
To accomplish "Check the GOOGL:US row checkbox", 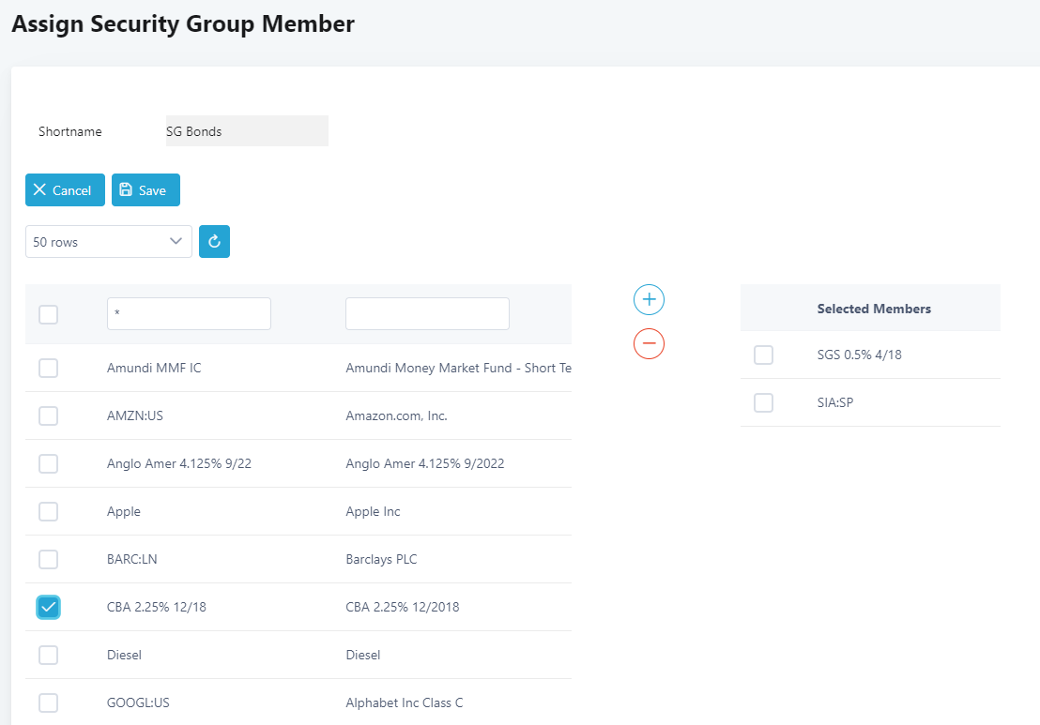I will pos(49,703).
